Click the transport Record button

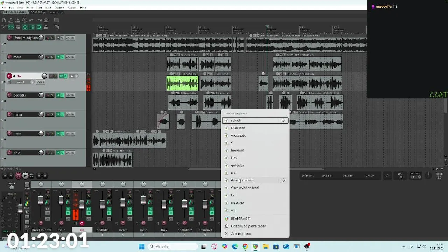click(x=18, y=176)
